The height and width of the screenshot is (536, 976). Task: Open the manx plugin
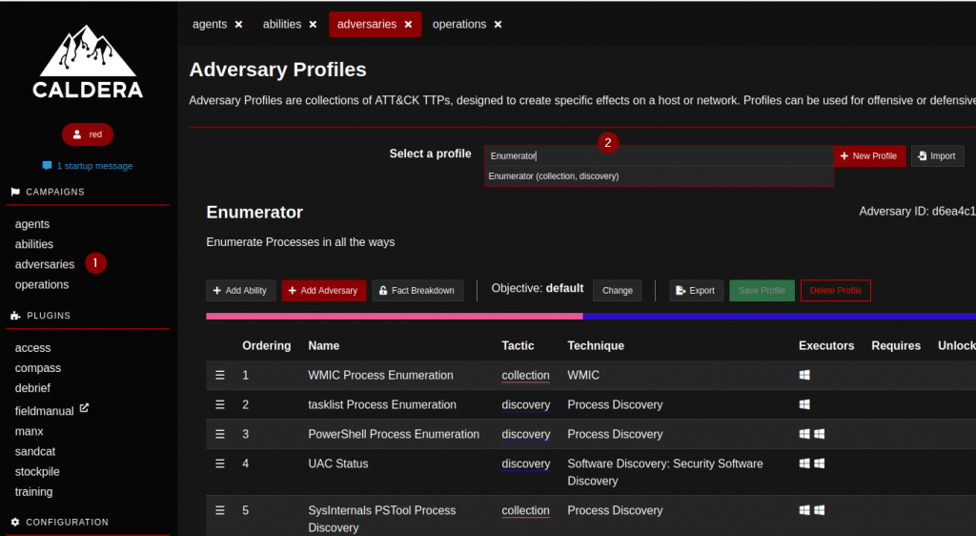[x=30, y=431]
